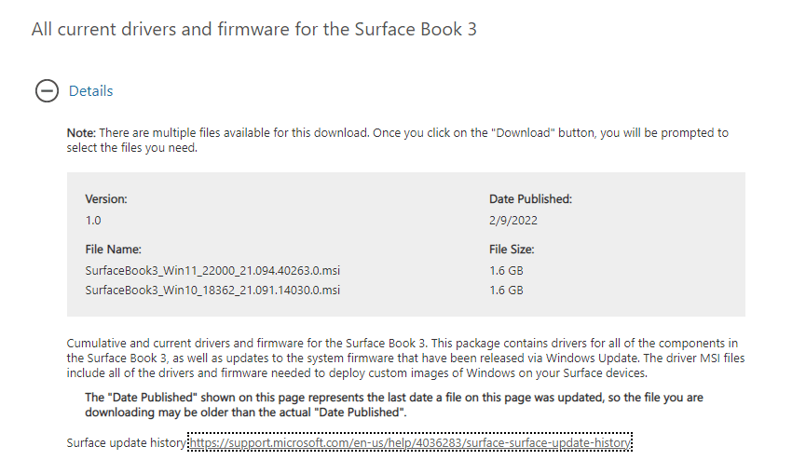
Task: Select the Version label
Action: 106,199
